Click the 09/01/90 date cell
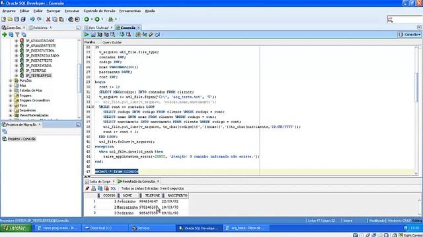423x237 pixels. (x=170, y=213)
